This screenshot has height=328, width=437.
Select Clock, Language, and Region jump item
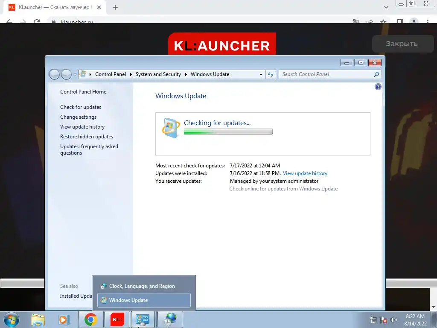(x=144, y=286)
